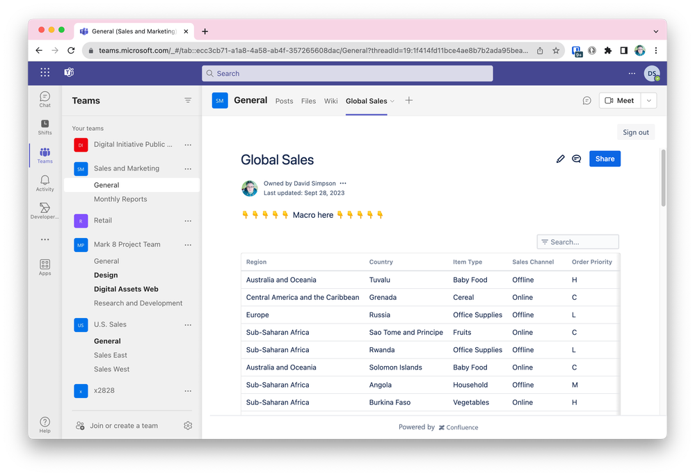Sort by Order Priority column header
This screenshot has height=476, width=695.
(592, 262)
